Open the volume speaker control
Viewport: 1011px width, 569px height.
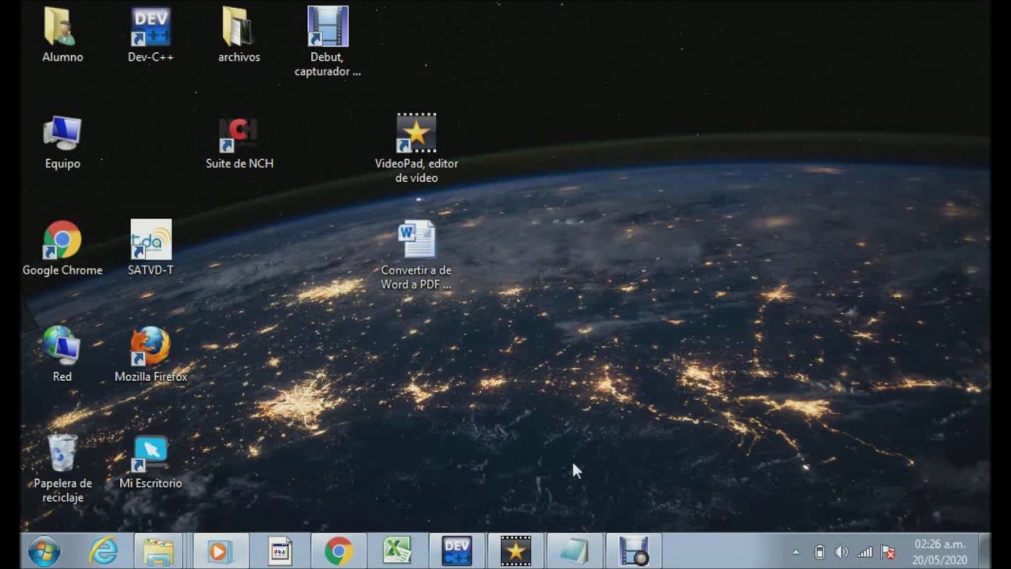pos(841,552)
